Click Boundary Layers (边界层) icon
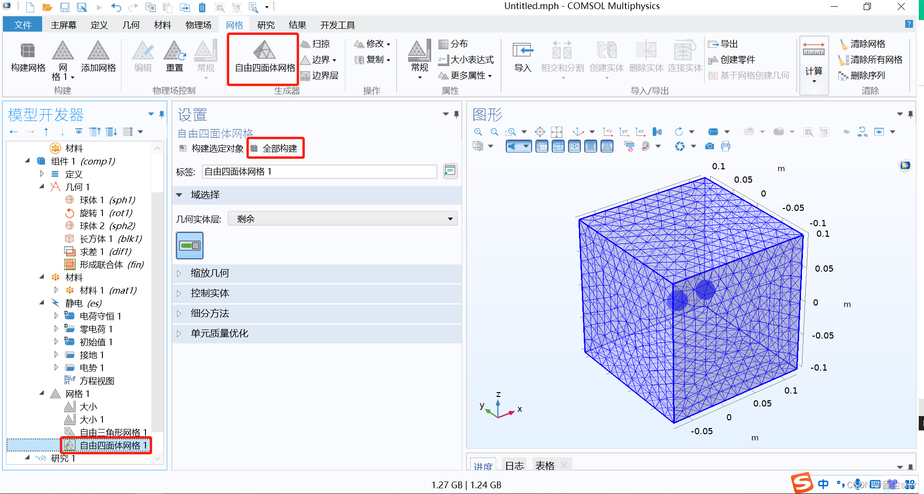Image resolution: width=924 pixels, height=494 pixels. tap(320, 76)
